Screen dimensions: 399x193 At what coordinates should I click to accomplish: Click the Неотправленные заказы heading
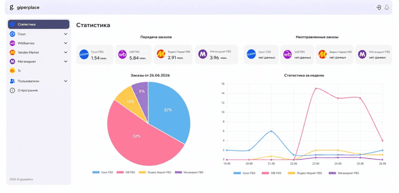[317, 37]
